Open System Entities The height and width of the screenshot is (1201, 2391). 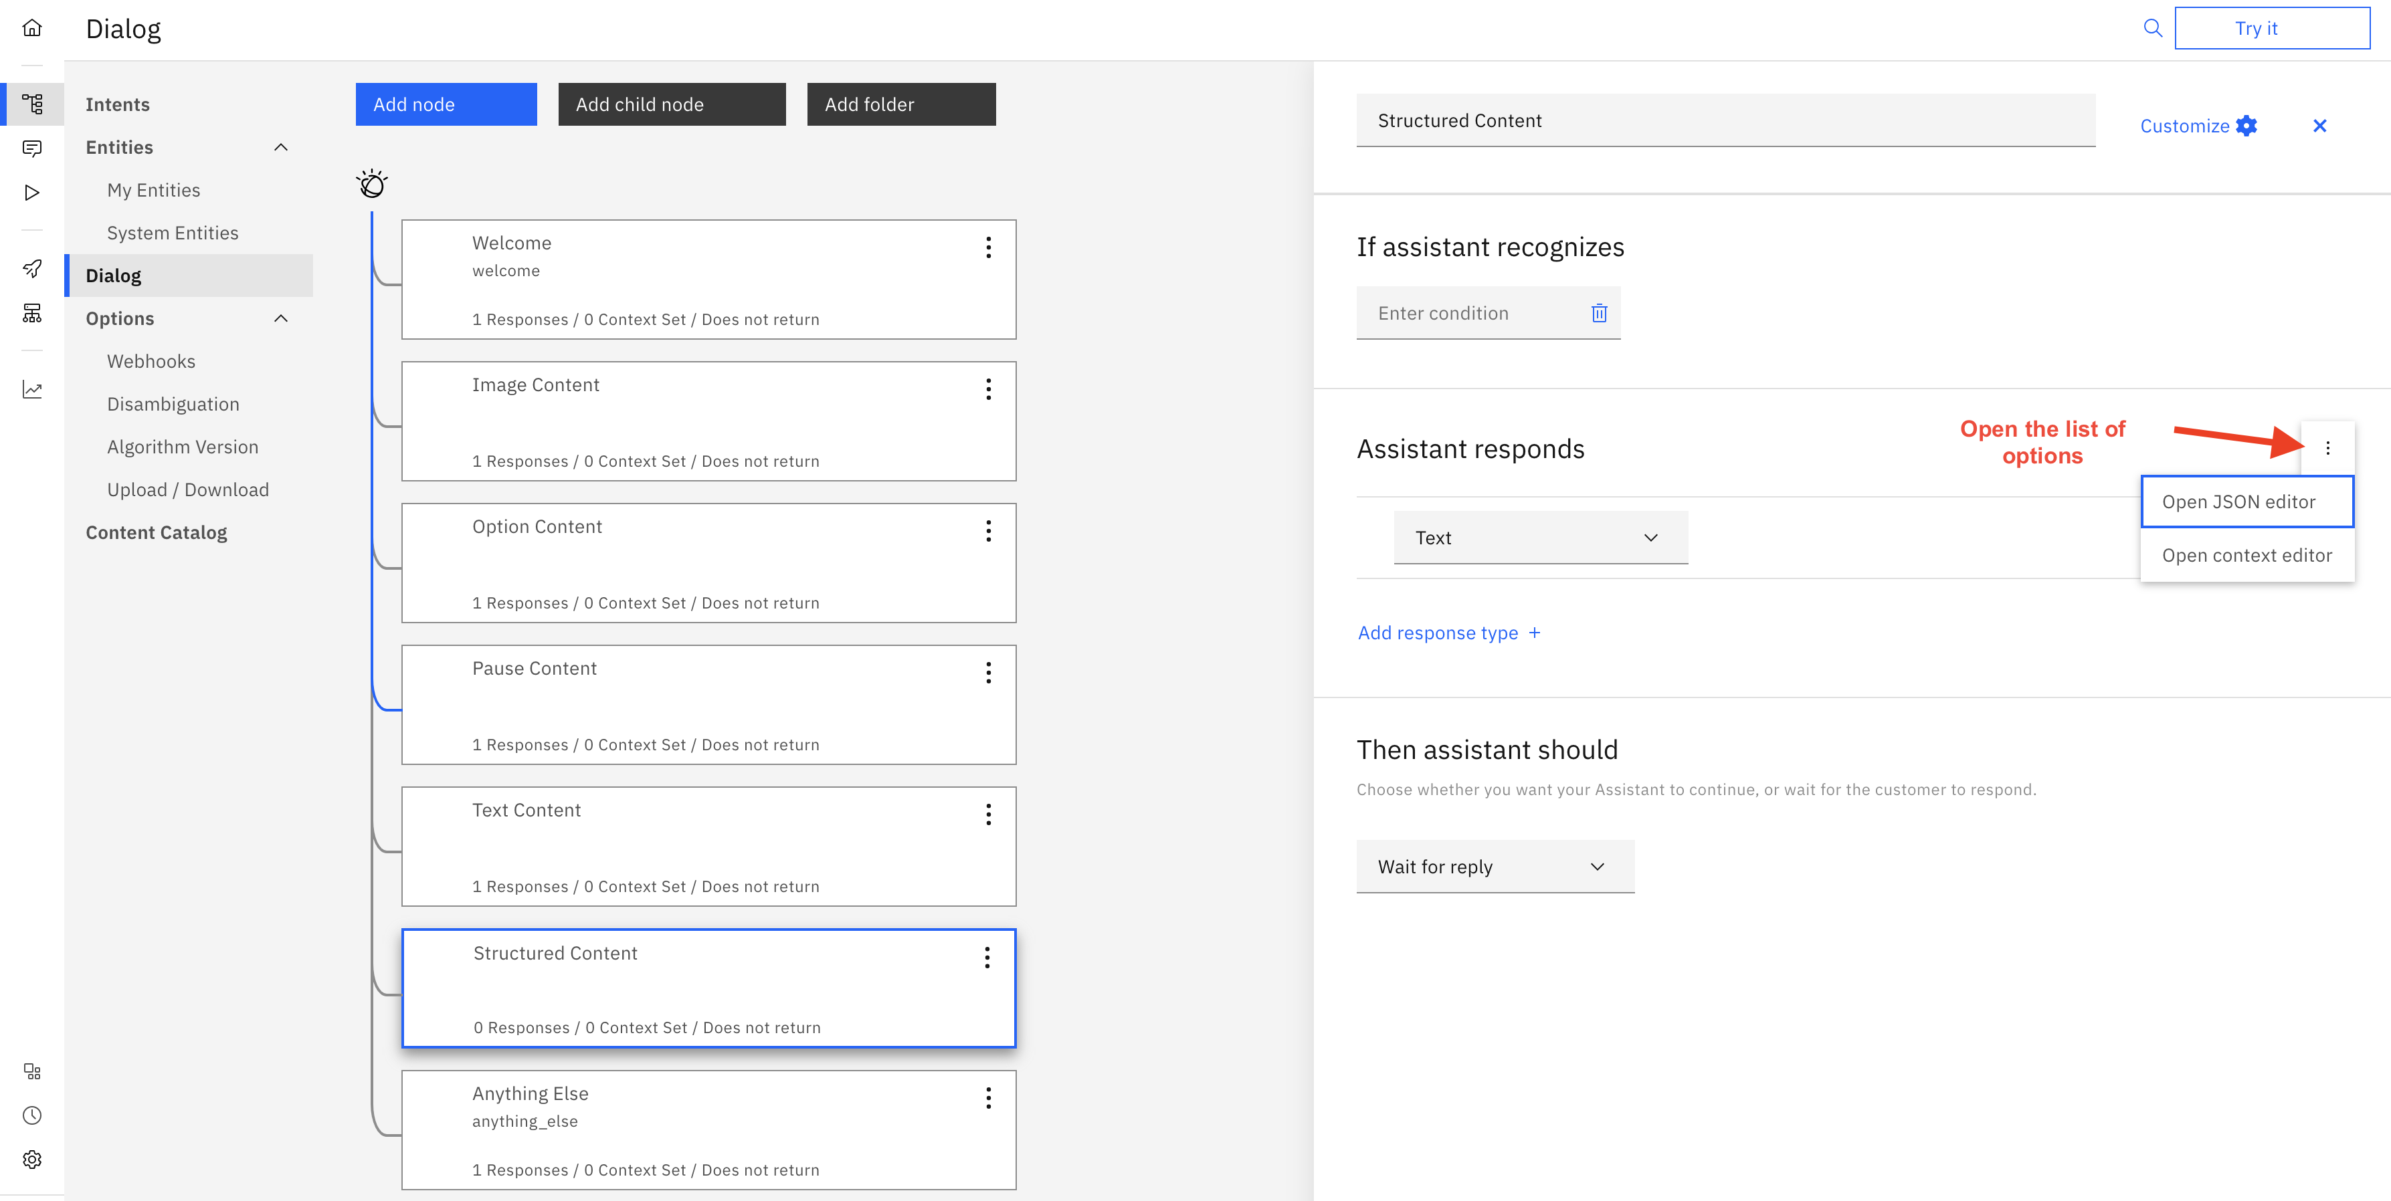[173, 232]
